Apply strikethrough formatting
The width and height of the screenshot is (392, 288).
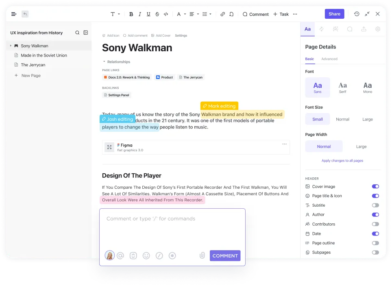tap(157, 14)
